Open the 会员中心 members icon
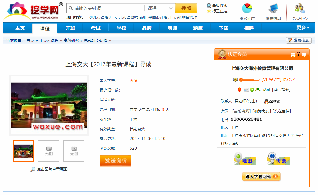Screen dimensions: 318x195 [300, 9]
